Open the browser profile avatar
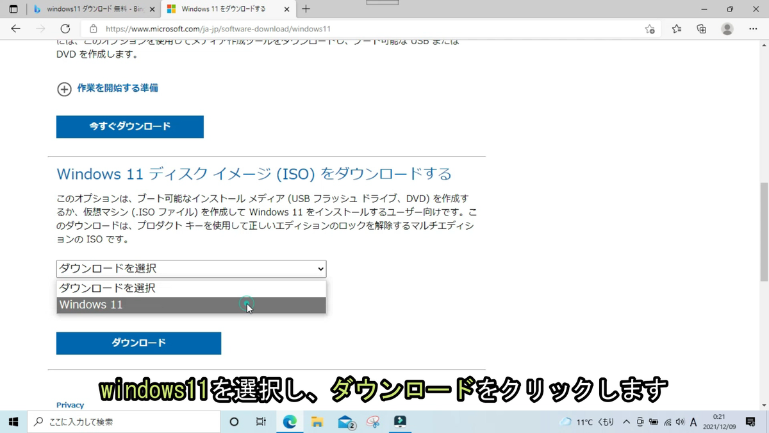 click(727, 29)
